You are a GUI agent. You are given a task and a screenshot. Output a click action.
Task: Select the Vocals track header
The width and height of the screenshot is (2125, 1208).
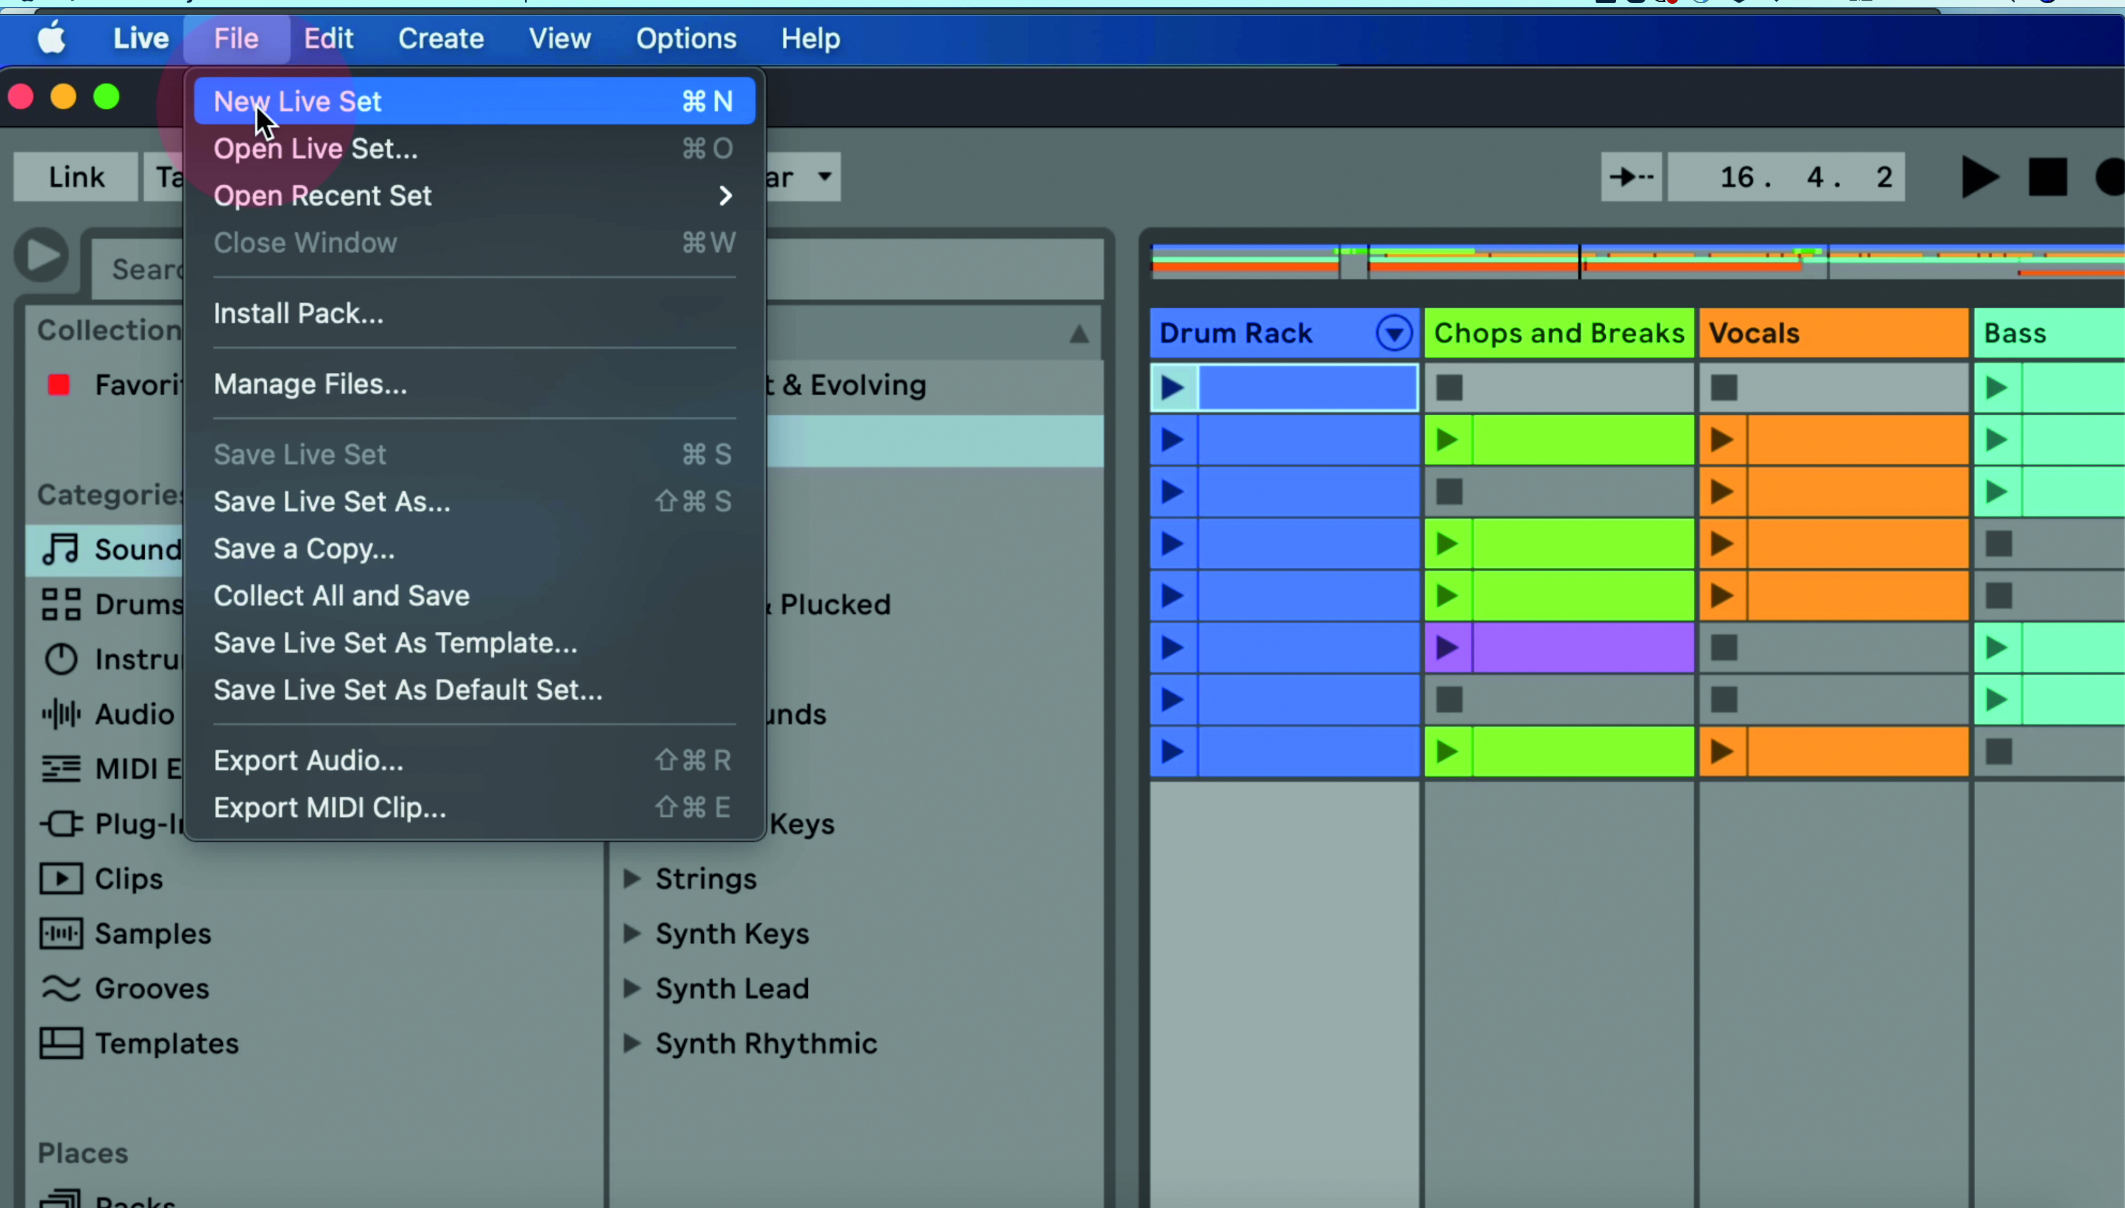point(1834,334)
